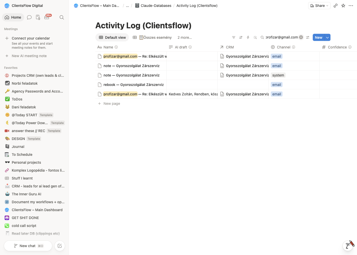Open the Claude-Databases breadcrumb
357x255 pixels.
[153, 6]
